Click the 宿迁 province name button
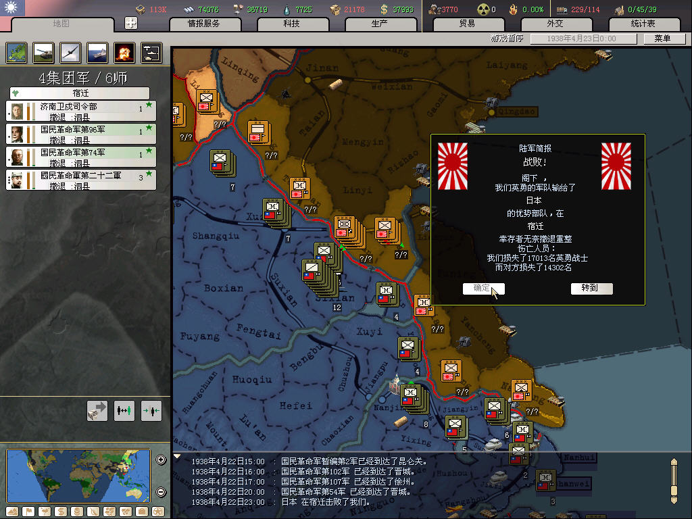The image size is (692, 519). [x=80, y=93]
